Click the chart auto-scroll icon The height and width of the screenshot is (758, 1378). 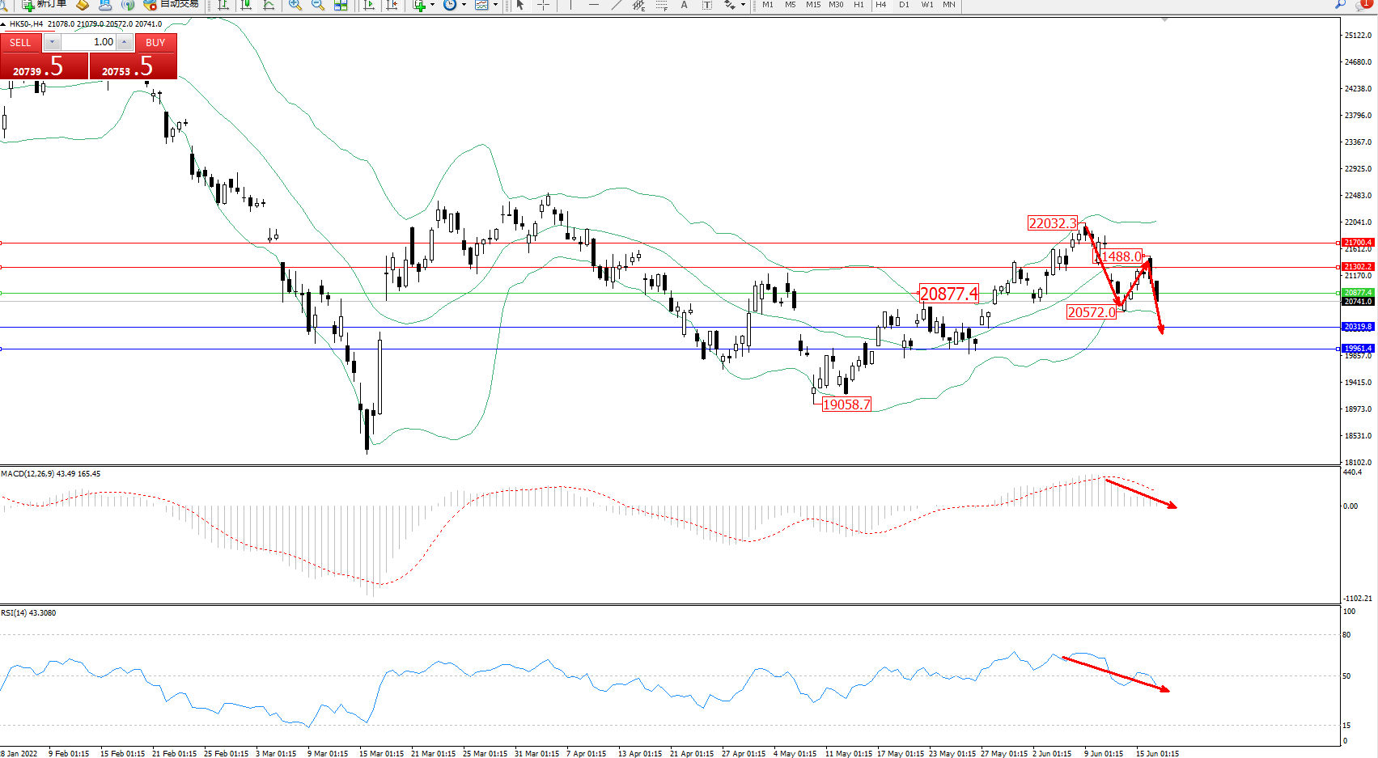click(x=370, y=5)
